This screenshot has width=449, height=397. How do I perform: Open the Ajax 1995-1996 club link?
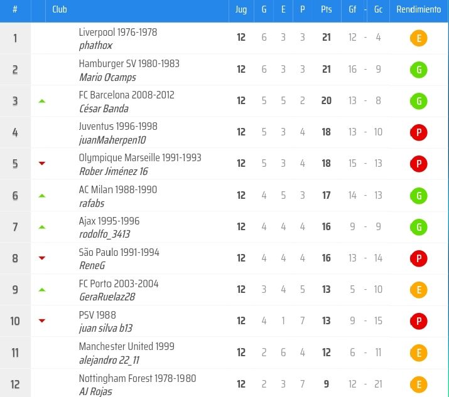pyautogui.click(x=109, y=221)
